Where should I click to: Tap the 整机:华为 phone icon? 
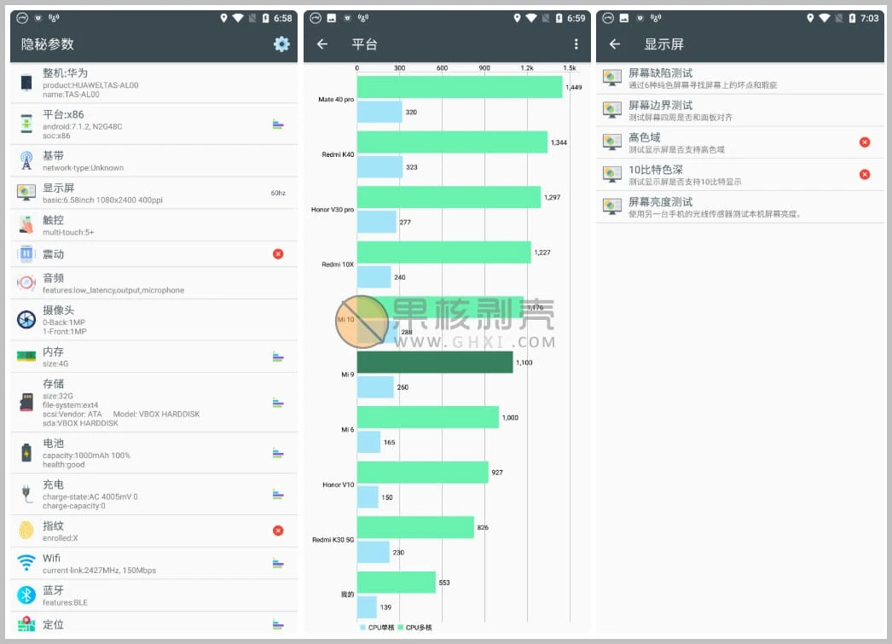point(26,83)
